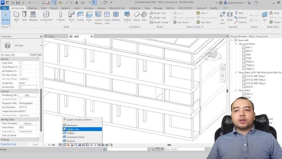The width and height of the screenshot is (282, 159).
Task: Collapse the Structural Plans tree node
Action: point(236,44)
